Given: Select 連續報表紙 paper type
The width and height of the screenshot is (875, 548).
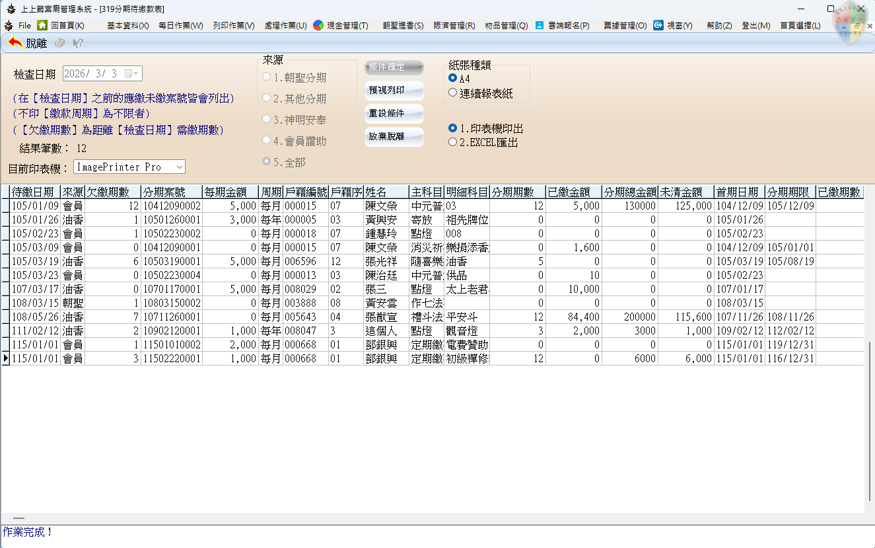Looking at the screenshot, I should (x=452, y=93).
